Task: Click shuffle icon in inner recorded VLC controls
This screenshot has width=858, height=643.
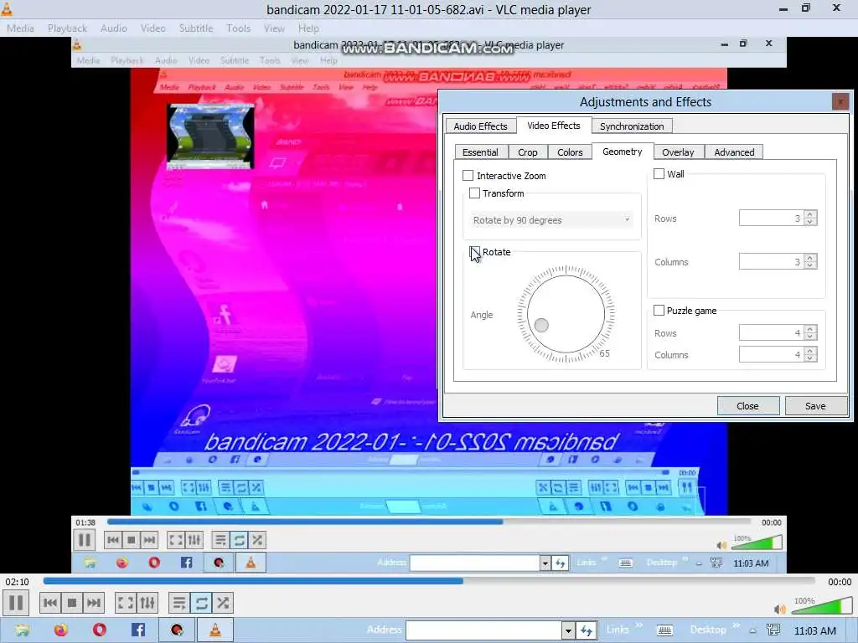Action: [x=256, y=540]
